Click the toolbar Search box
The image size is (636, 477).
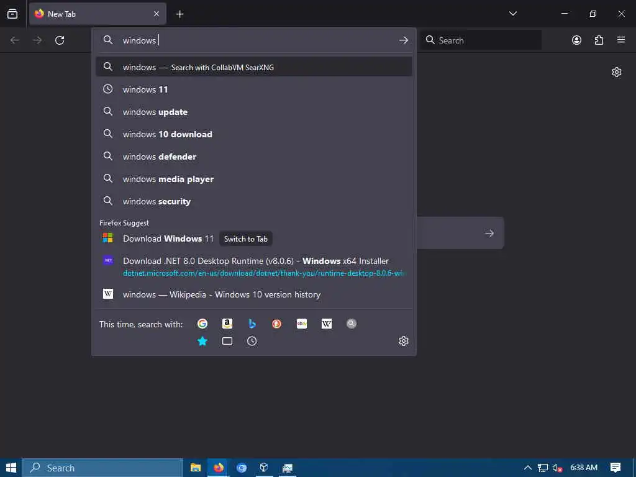(x=481, y=40)
